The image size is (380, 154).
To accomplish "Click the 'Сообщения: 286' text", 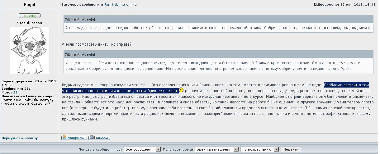I will click(16, 88).
